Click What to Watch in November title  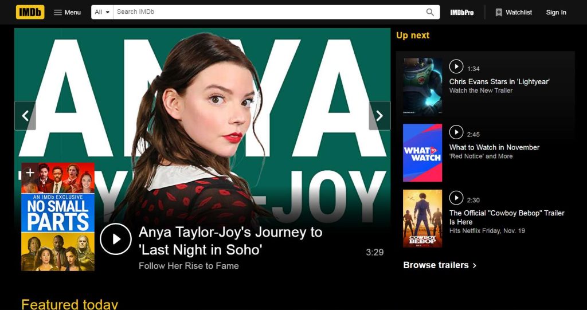(494, 147)
